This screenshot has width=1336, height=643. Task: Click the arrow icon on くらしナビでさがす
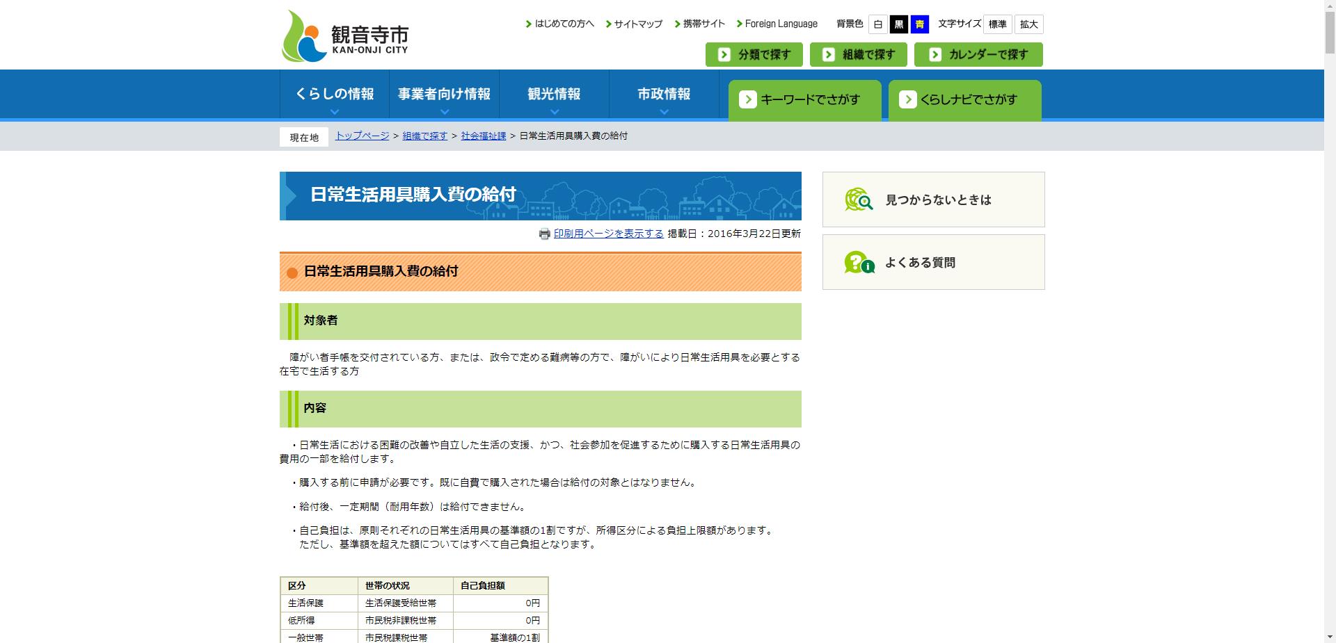(909, 99)
